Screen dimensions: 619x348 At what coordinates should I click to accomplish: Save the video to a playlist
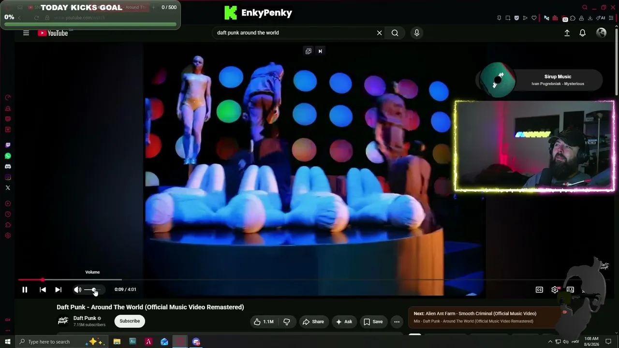(x=373, y=321)
